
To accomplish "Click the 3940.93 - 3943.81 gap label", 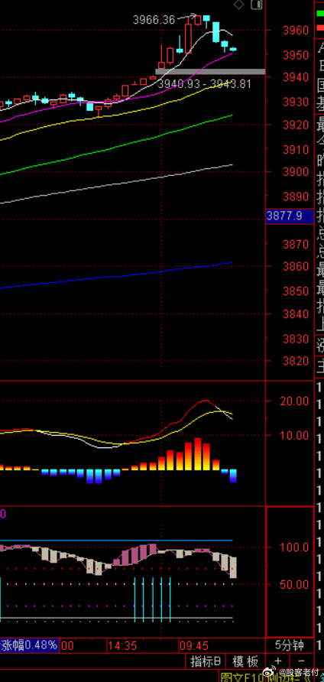I will (x=204, y=83).
